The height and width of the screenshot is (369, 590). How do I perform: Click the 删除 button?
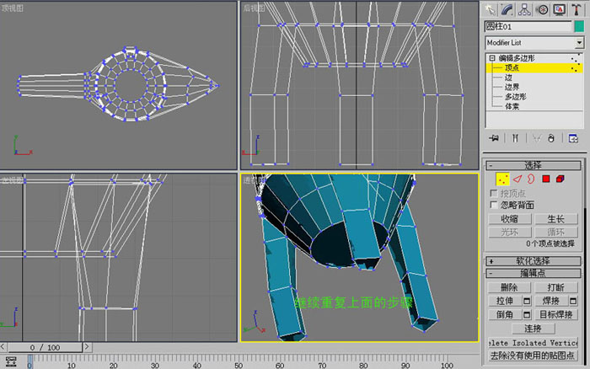point(509,288)
